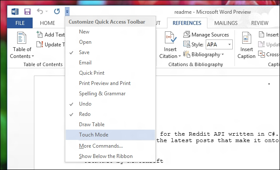
Task: Expand the Table of Contents dropdown
Action: click(x=33, y=56)
